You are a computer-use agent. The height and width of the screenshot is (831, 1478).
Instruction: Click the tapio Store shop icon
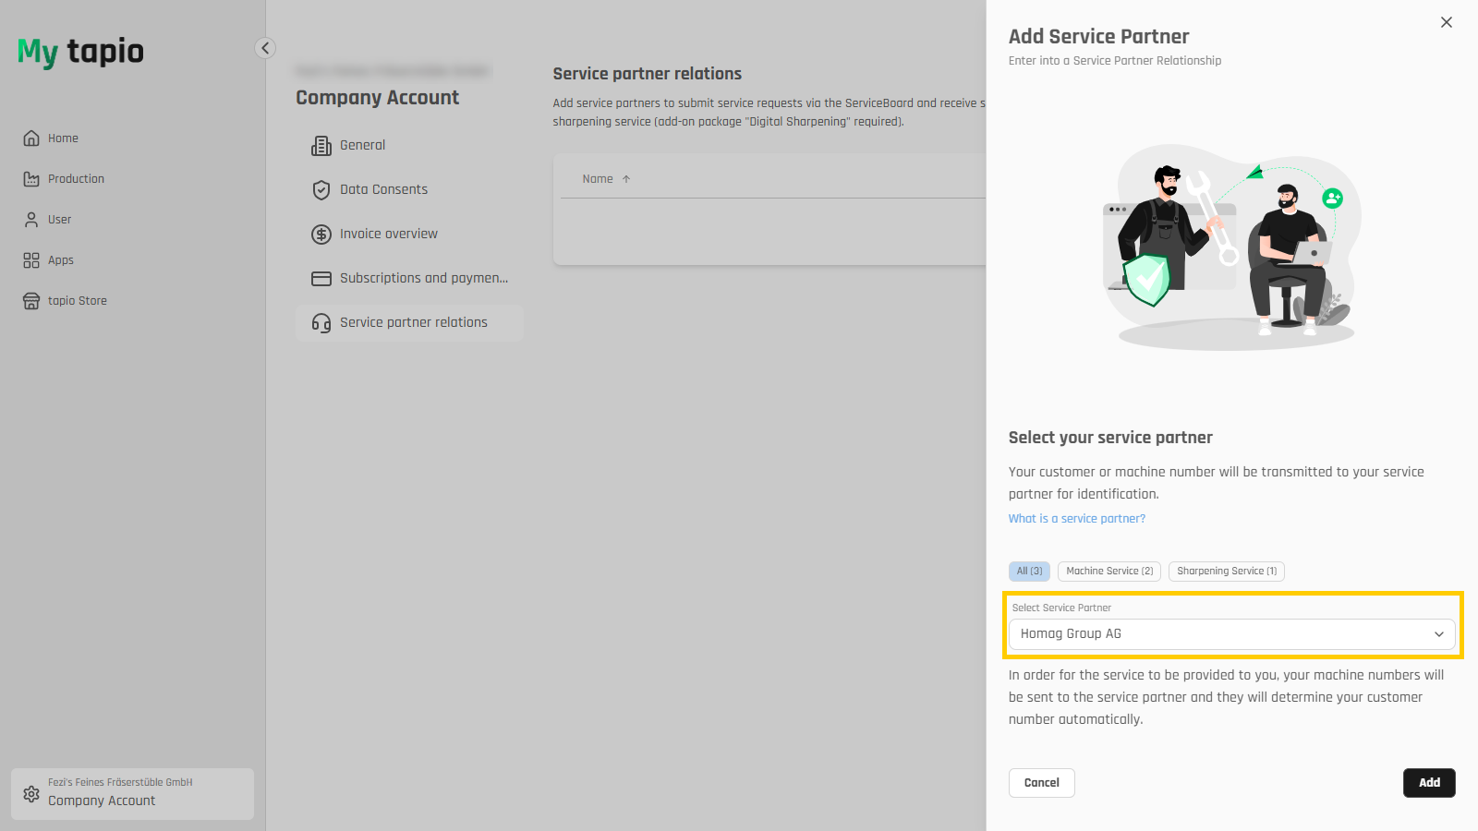pos(31,301)
